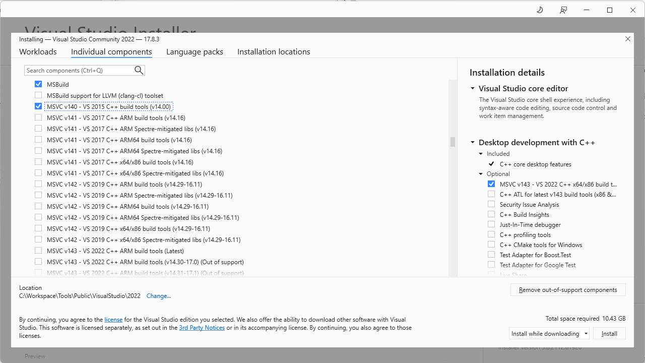Switch to the Workloads tab
Screen dimensions: 645x363
37,51
